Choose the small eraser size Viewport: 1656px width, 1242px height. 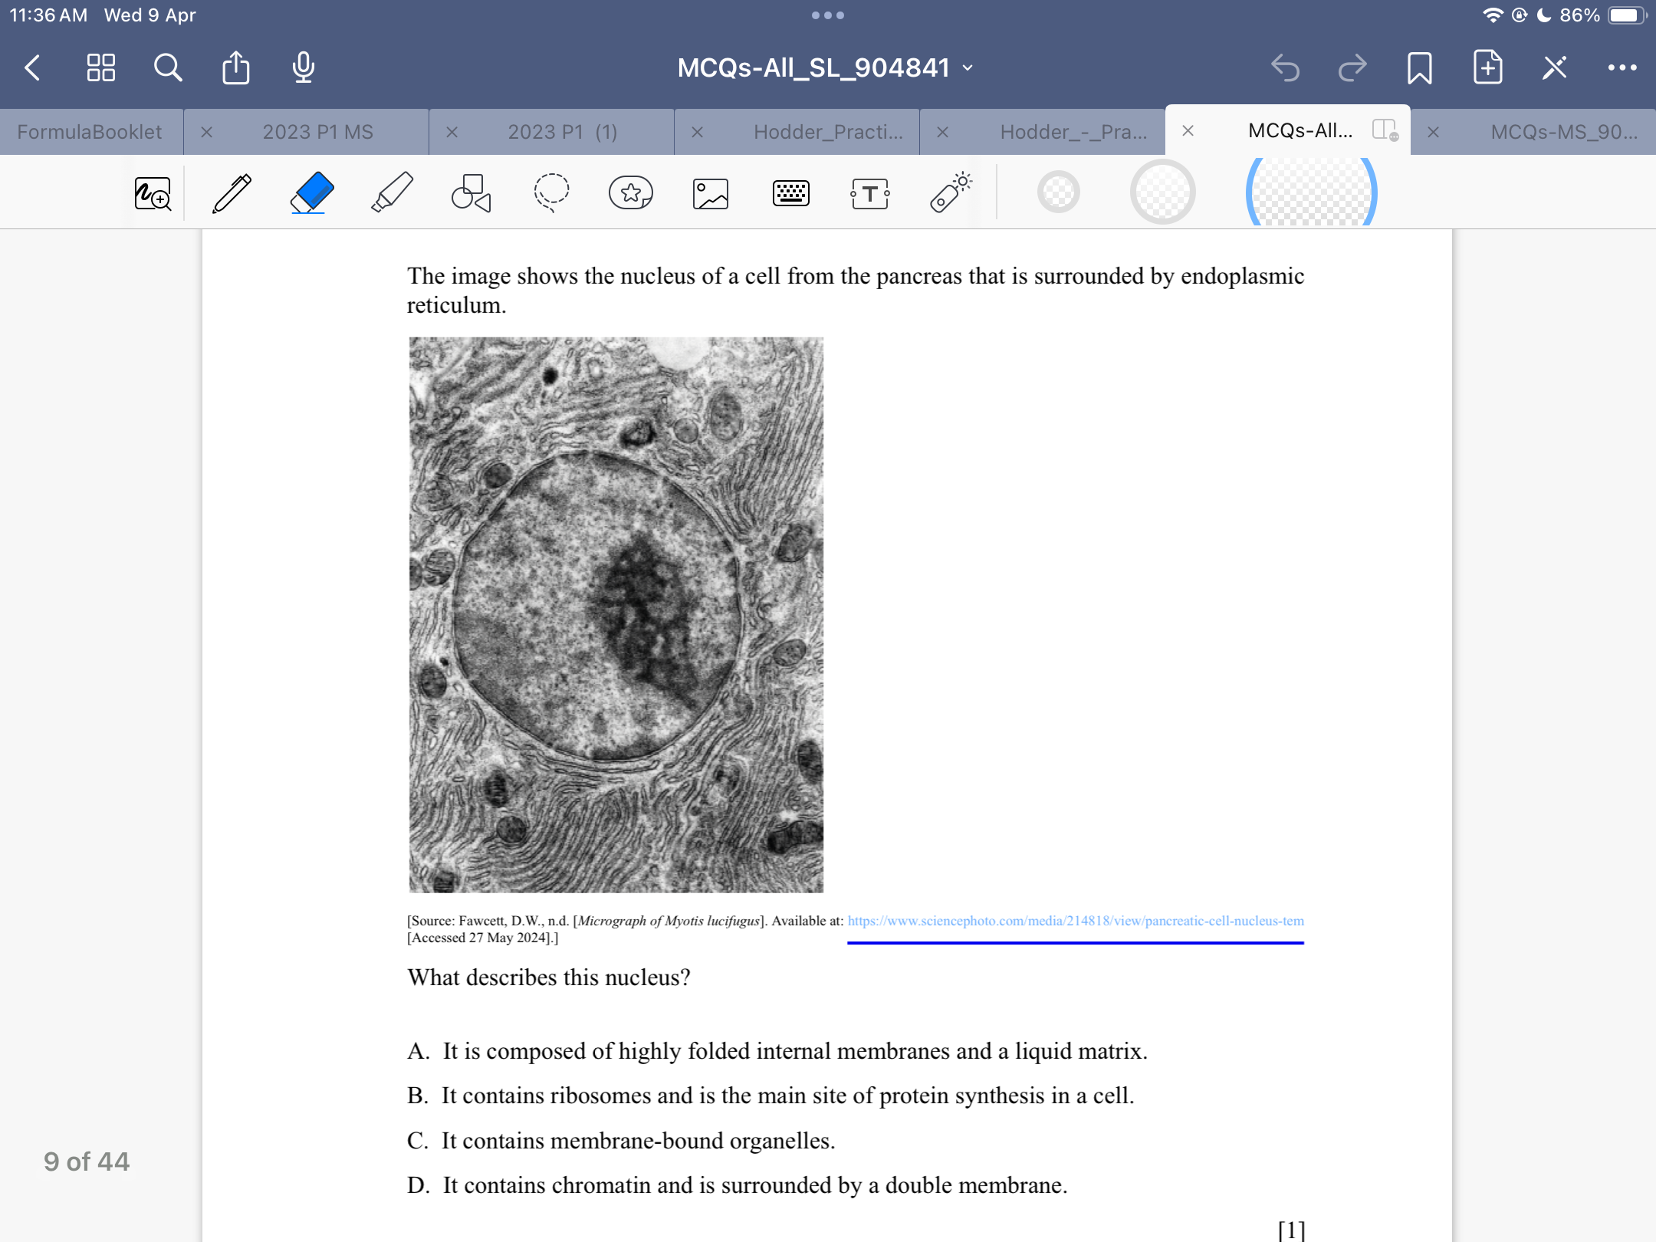pos(1059,192)
